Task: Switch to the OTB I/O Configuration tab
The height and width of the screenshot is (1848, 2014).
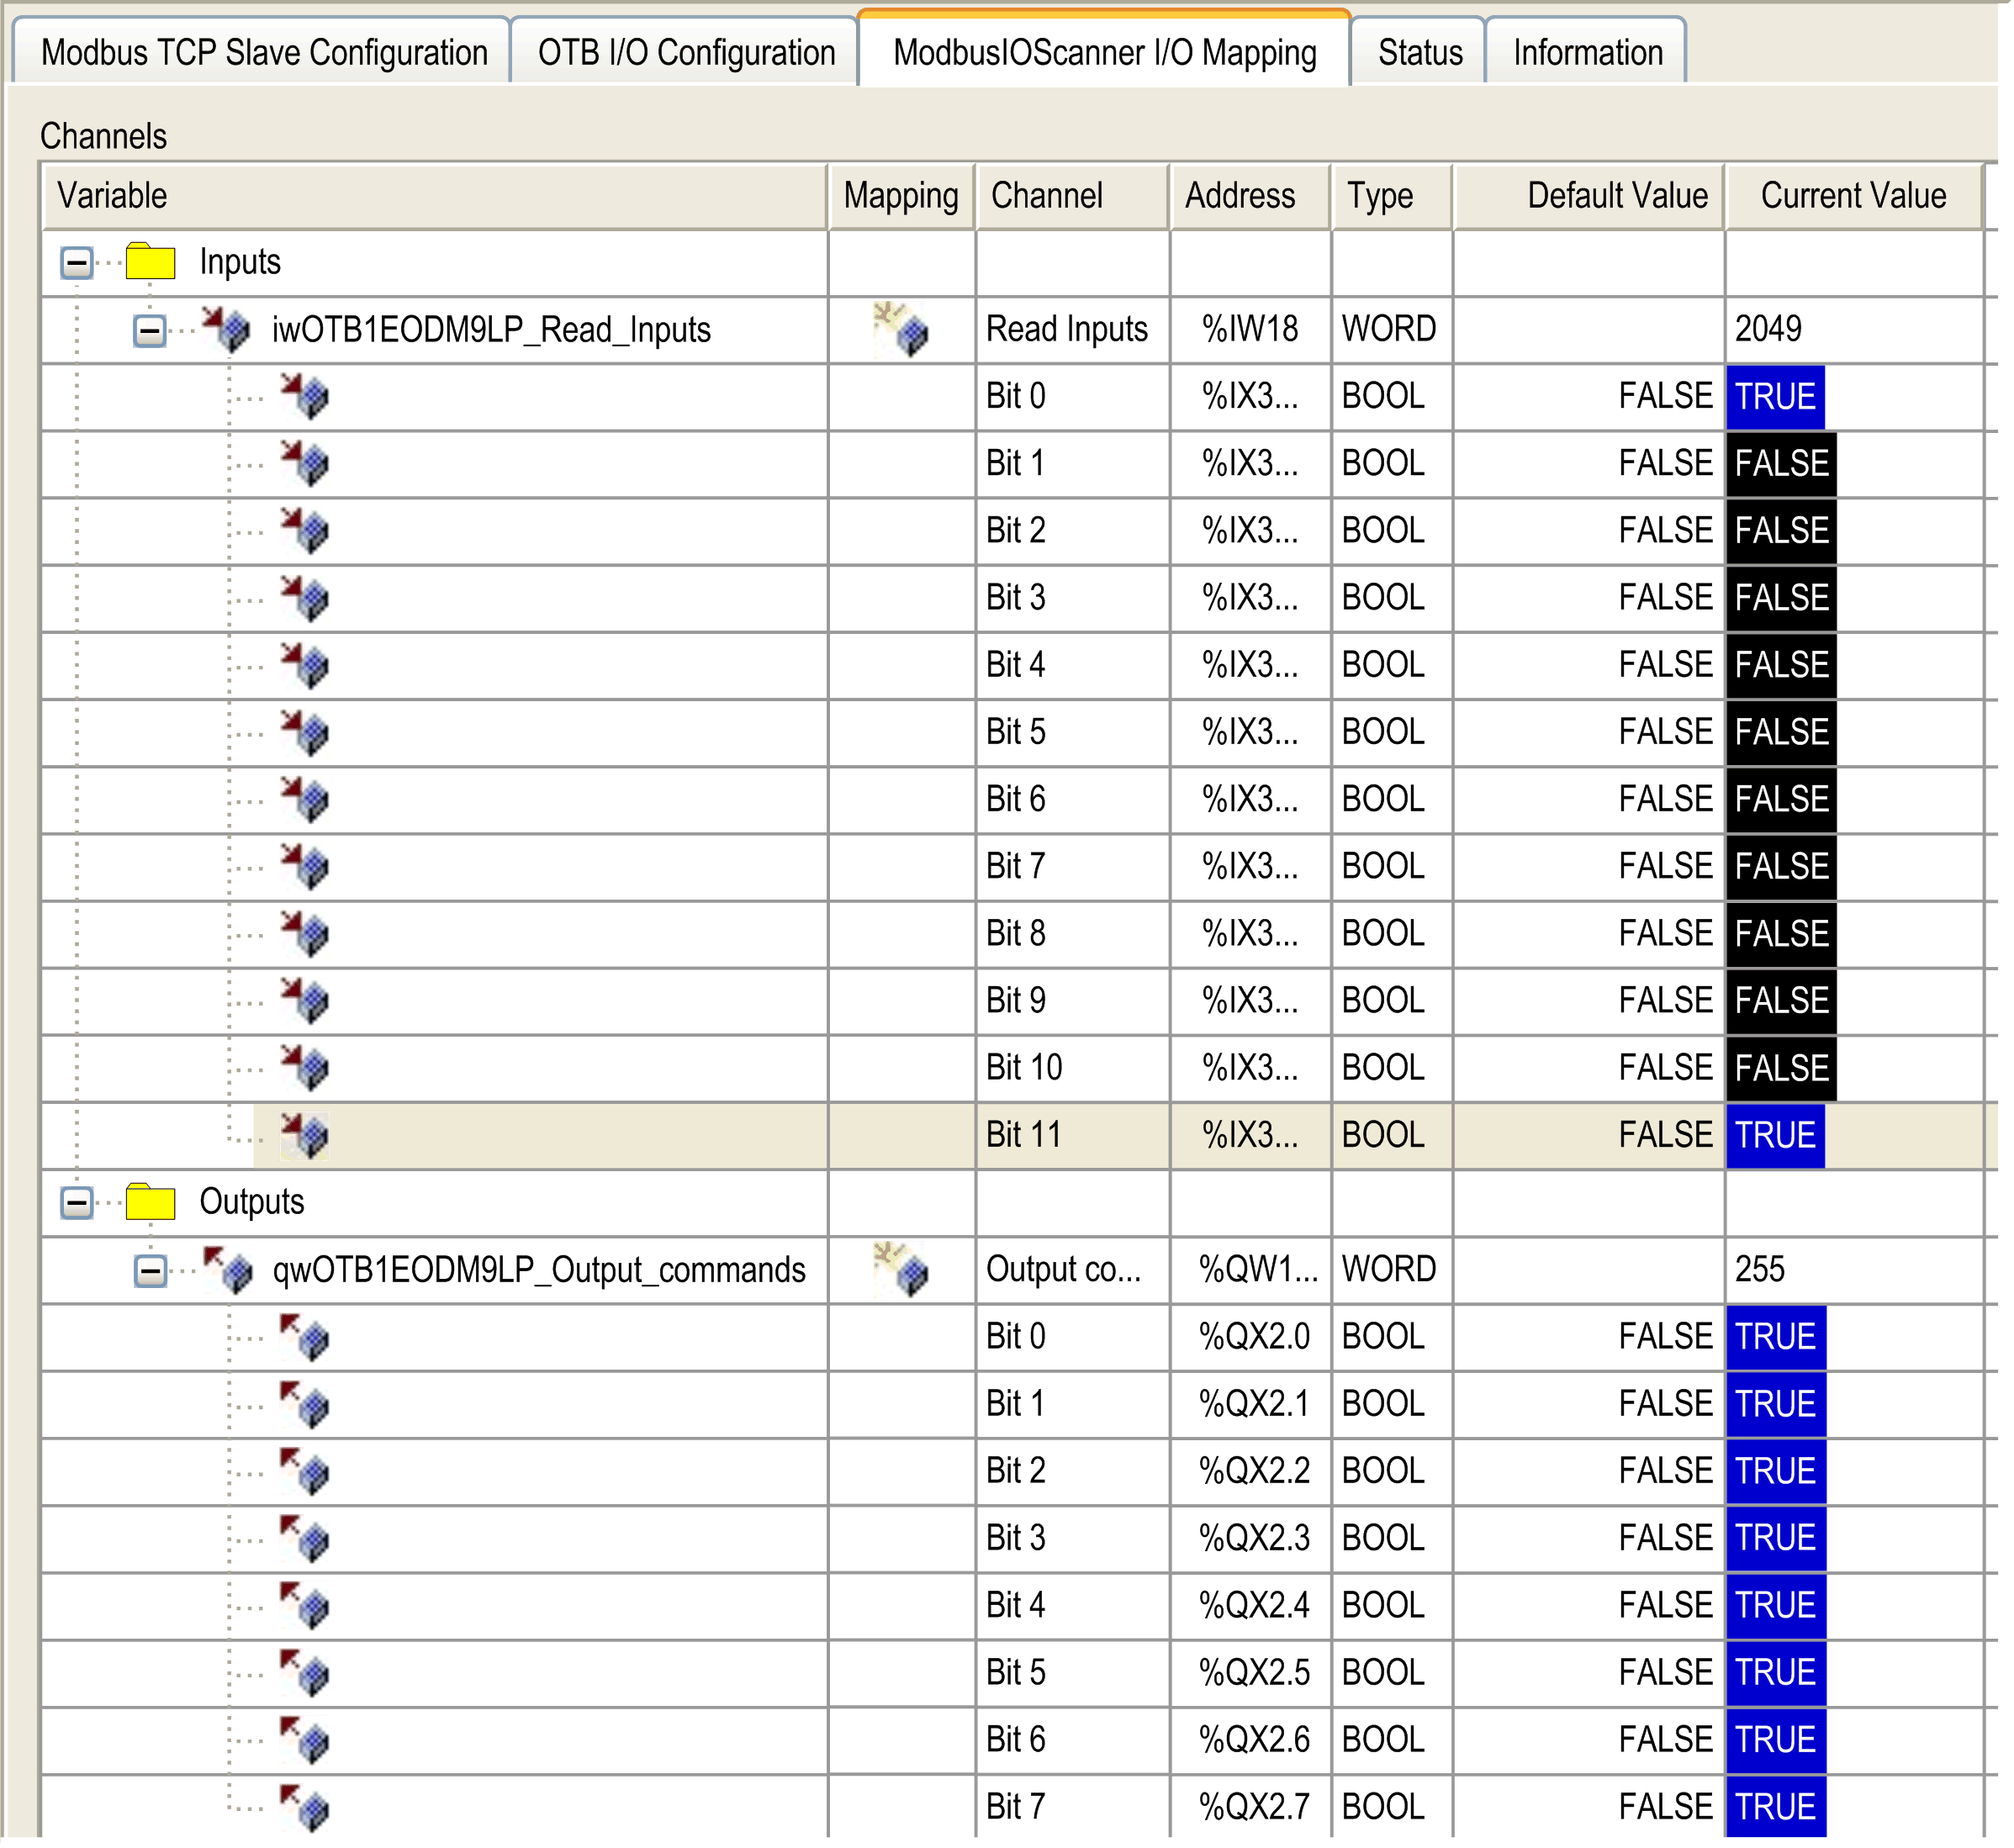Action: tap(686, 52)
